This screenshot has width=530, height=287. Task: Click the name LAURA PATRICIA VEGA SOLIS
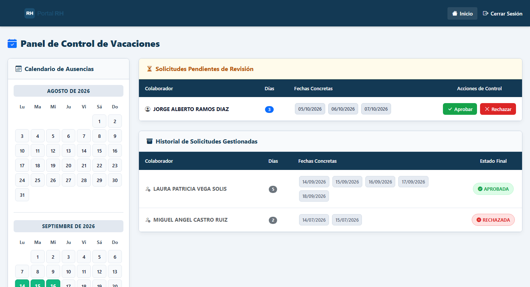[x=190, y=189]
